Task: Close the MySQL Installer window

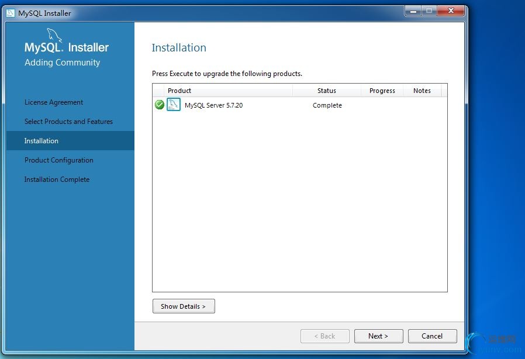Action: click(x=451, y=11)
